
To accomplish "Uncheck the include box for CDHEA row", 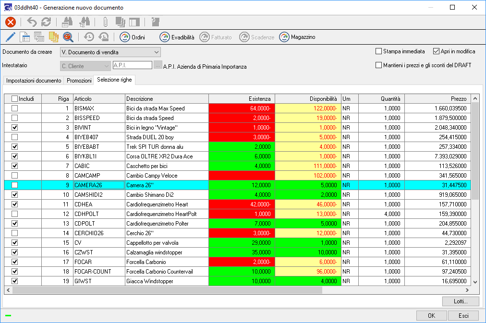I will 14,204.
